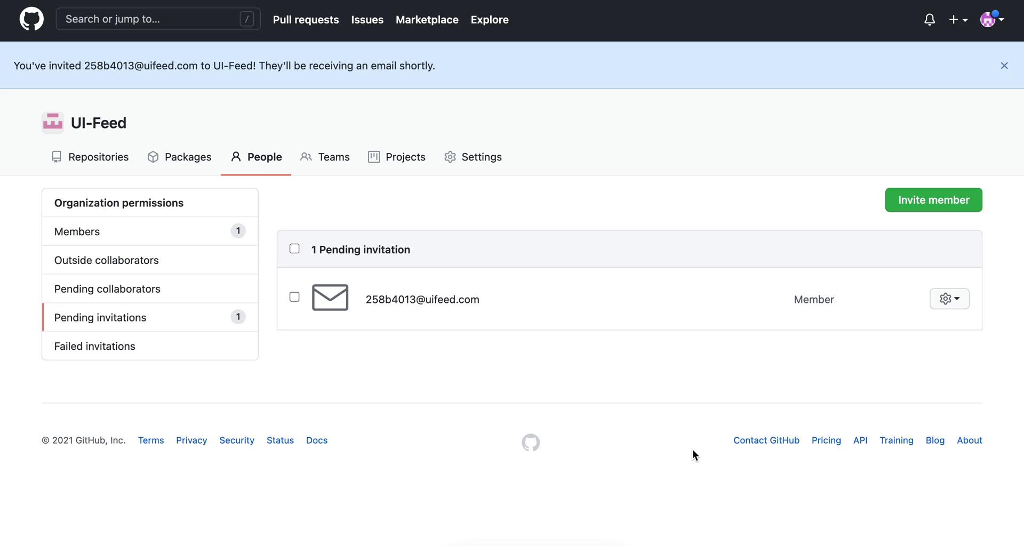The height and width of the screenshot is (546, 1024).
Task: Click the UI-Feed organization avatar
Action: 53,123
